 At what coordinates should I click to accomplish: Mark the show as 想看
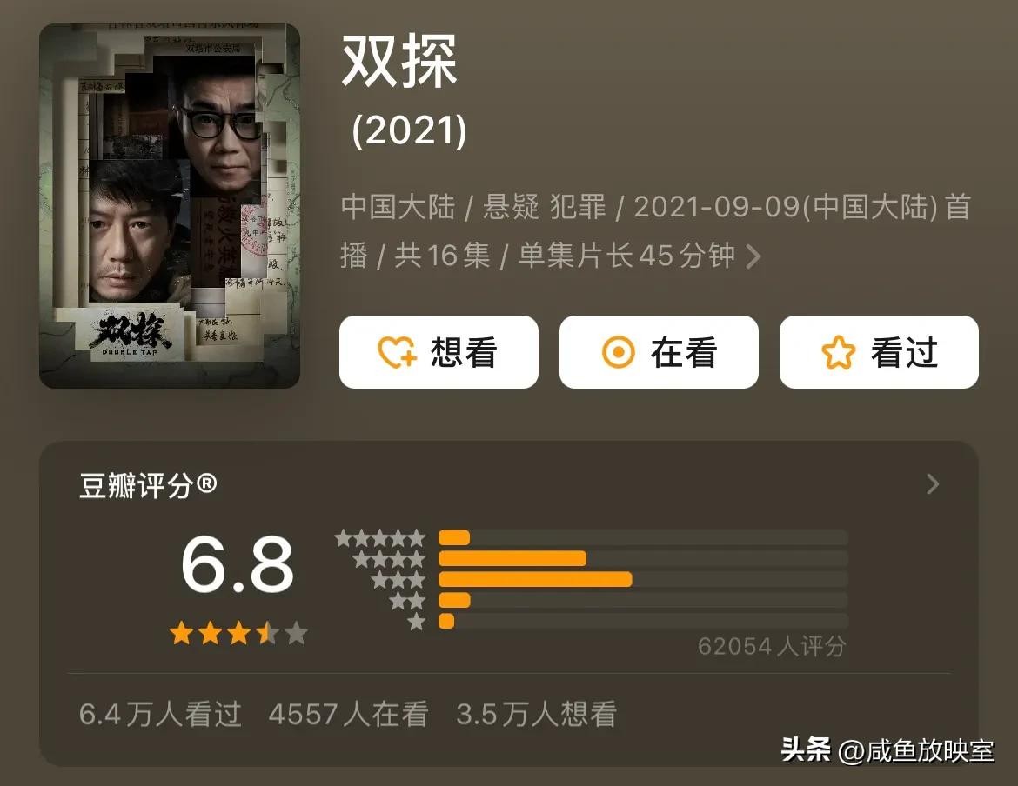point(439,352)
